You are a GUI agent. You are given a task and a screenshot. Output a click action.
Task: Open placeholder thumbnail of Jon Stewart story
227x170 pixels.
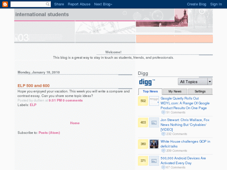(x=154, y=123)
